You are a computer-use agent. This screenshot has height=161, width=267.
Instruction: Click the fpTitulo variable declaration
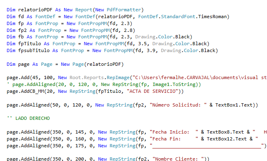[29, 44]
